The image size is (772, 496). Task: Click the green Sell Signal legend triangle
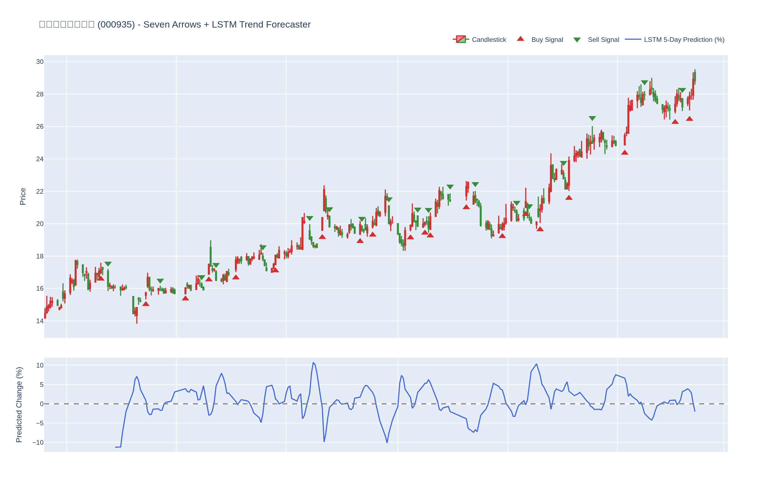577,40
